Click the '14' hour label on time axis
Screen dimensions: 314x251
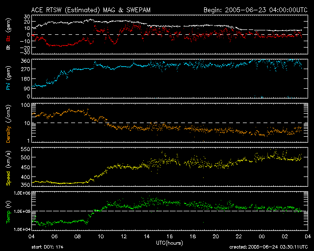coord(147,237)
